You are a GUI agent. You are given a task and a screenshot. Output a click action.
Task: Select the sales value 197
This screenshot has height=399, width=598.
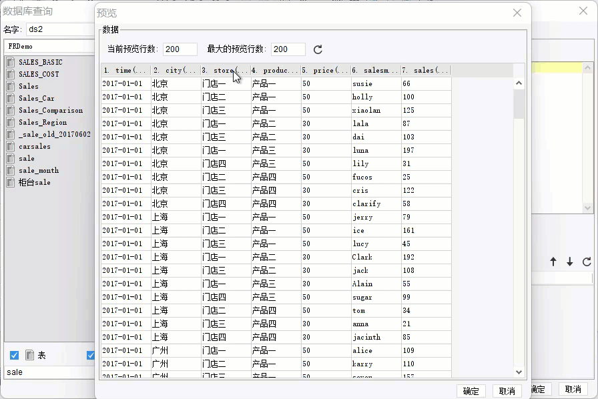426,150
